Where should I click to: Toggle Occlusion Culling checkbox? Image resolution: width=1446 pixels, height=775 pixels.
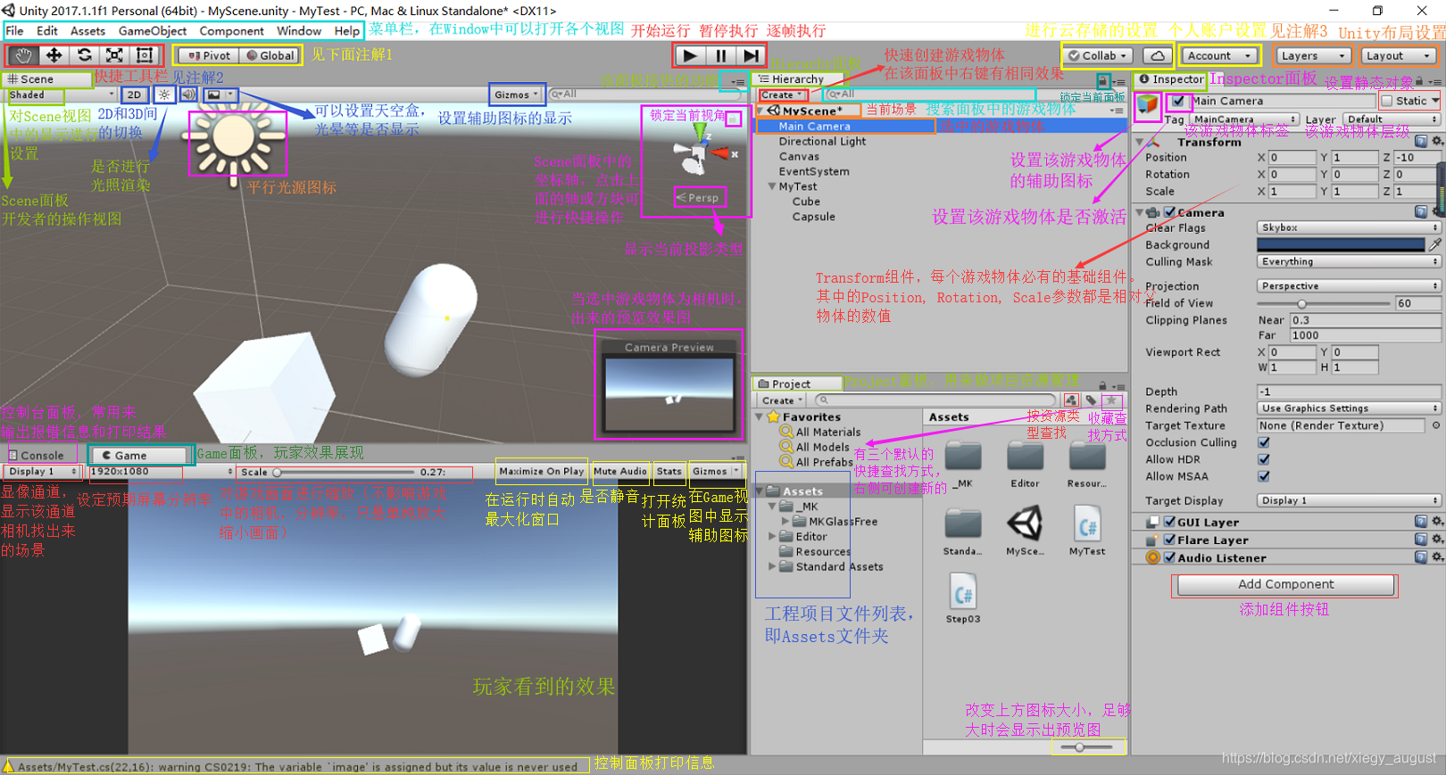point(1264,442)
